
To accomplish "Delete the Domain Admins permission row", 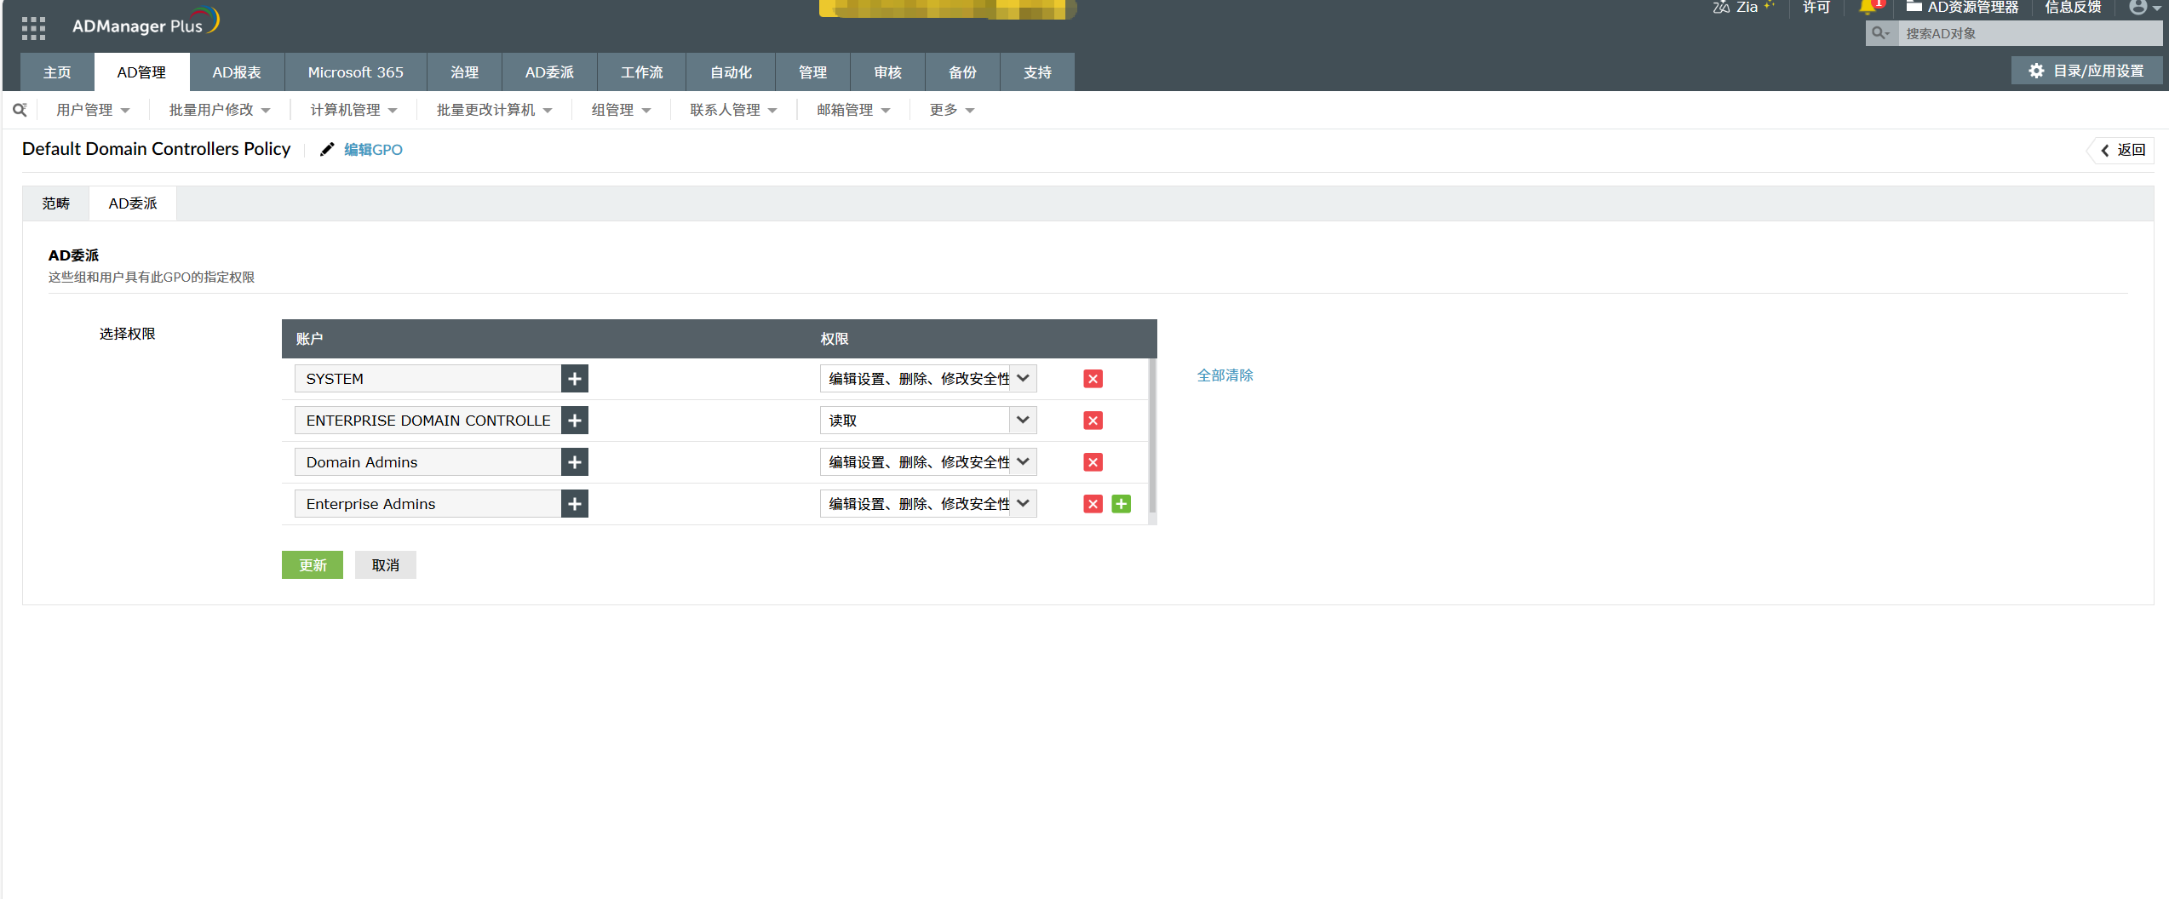I will coord(1093,462).
